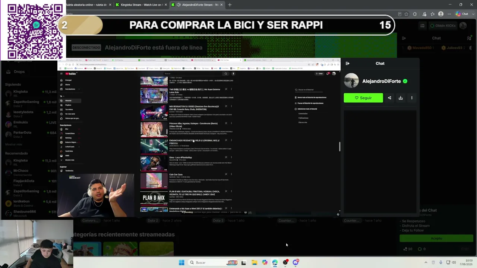
Task: Add this page to favorites with star
Action: coord(406,14)
